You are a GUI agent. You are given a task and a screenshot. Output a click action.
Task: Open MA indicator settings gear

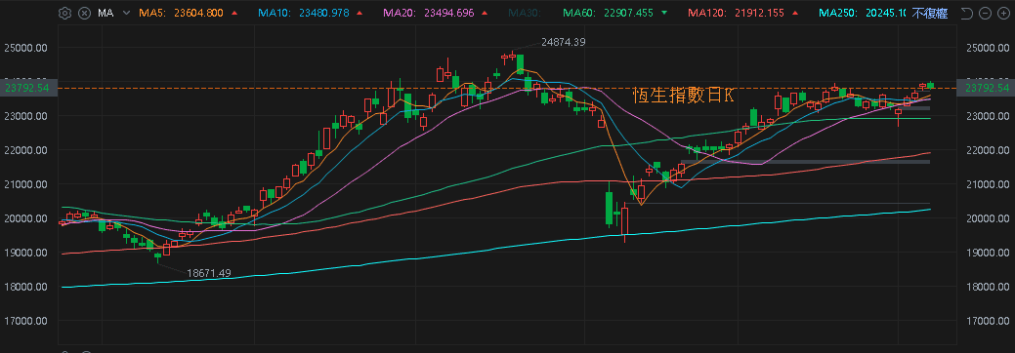(64, 13)
